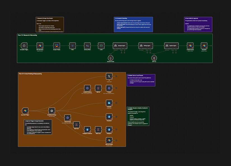Click the output connector of the Facebook node

116,117
